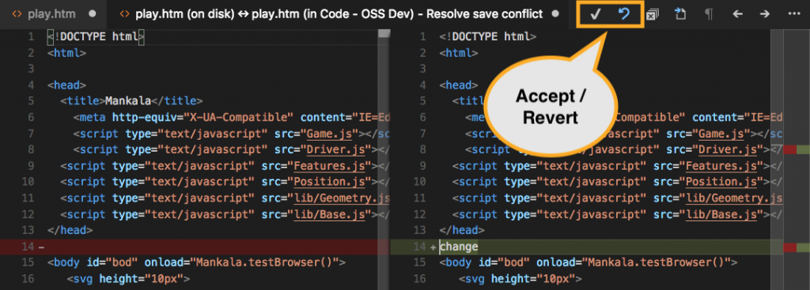Click the <html> tag in the on-disk editor
Viewport: 810px width, 290px height.
tap(66, 53)
